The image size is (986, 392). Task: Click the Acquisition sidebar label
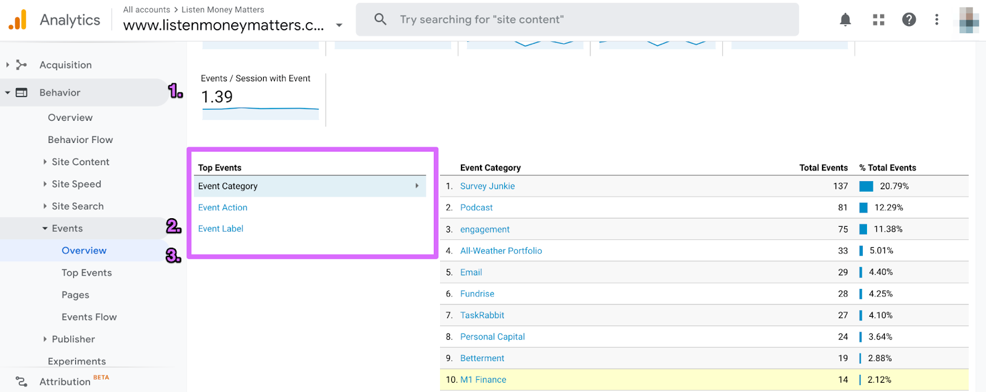[x=65, y=65]
